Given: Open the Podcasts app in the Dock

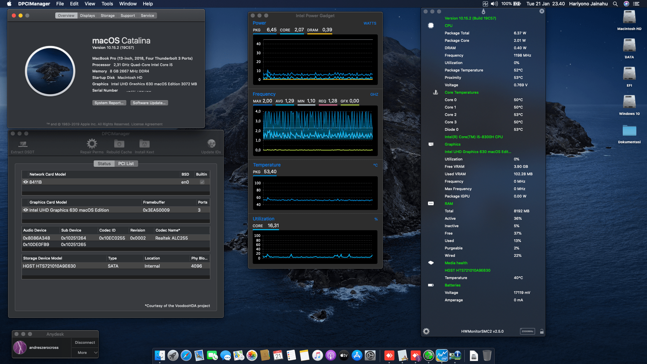Looking at the screenshot, I should 331,355.
